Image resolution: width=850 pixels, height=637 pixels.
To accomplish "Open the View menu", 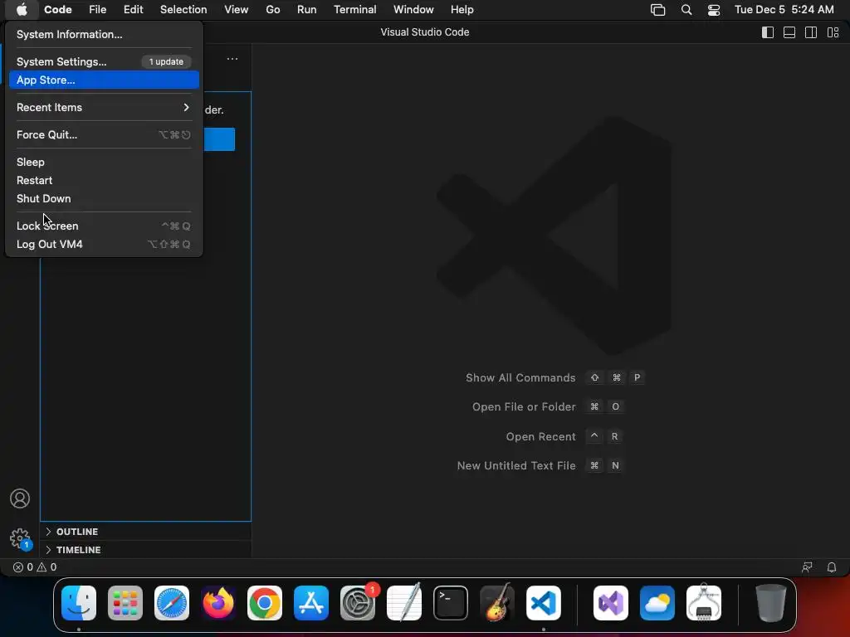I will pos(236,9).
